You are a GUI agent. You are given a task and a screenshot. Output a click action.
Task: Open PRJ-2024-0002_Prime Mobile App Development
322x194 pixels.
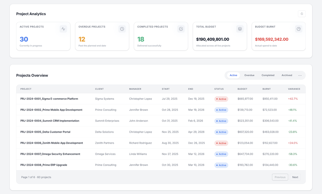(52, 110)
